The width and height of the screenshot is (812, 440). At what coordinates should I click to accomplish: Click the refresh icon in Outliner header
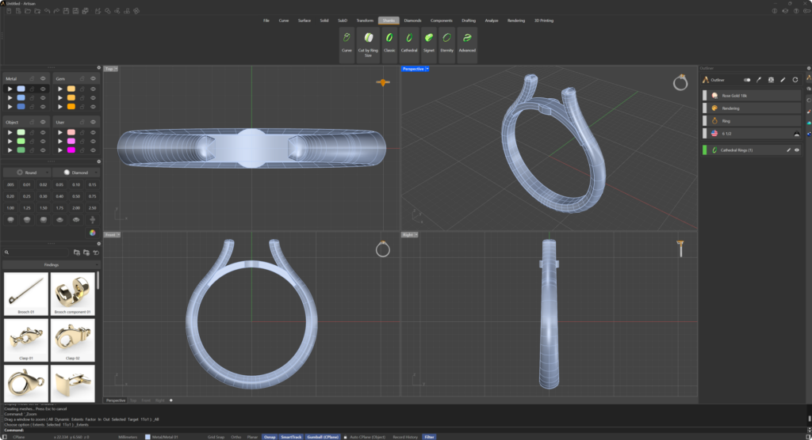(795, 80)
